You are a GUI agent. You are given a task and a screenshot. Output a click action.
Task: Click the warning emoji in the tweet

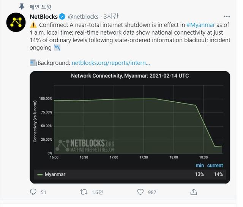[x=33, y=25]
